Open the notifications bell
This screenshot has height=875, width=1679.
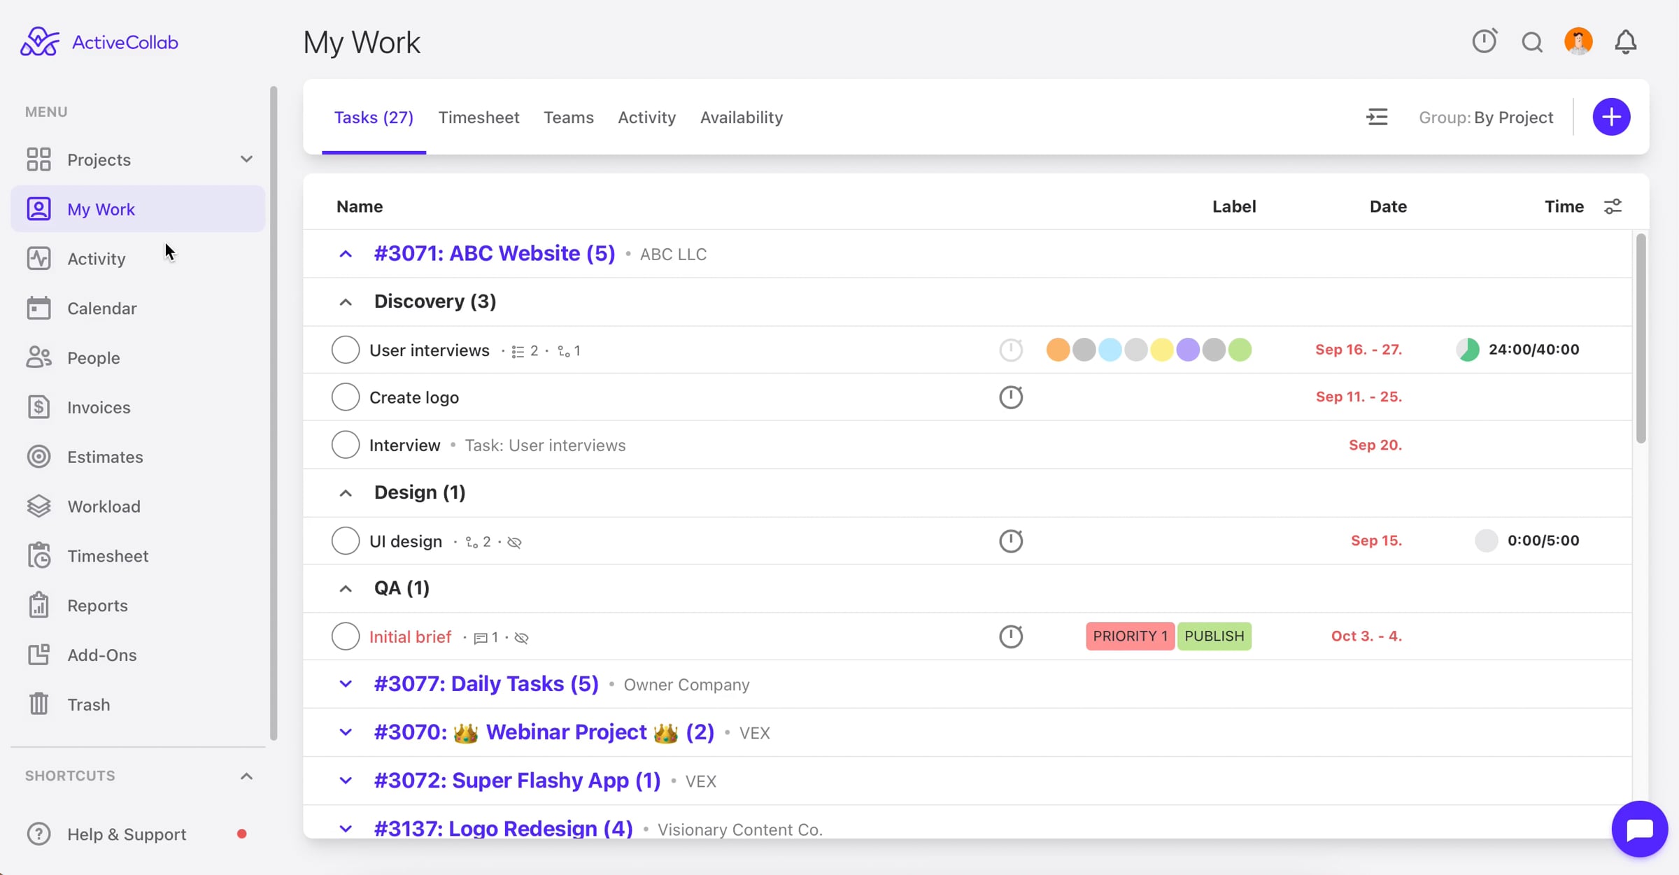1626,42
